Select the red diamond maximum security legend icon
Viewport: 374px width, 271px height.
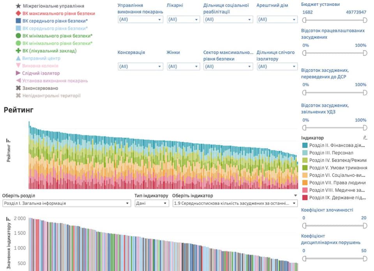click(x=18, y=13)
